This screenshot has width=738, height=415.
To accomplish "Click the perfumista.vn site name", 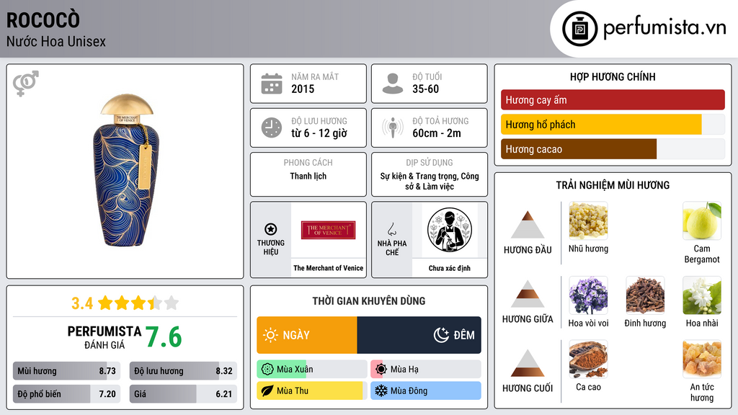I will click(664, 27).
